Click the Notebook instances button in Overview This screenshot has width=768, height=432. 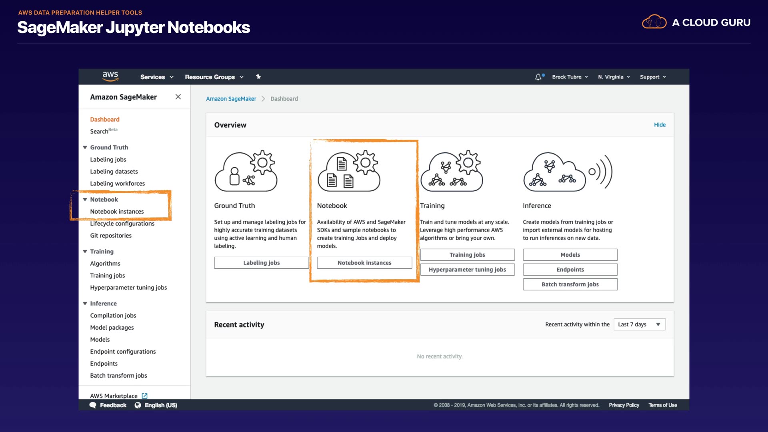364,263
